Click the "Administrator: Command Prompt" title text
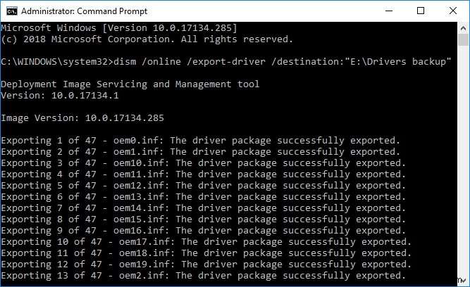470x287 pixels. (83, 11)
